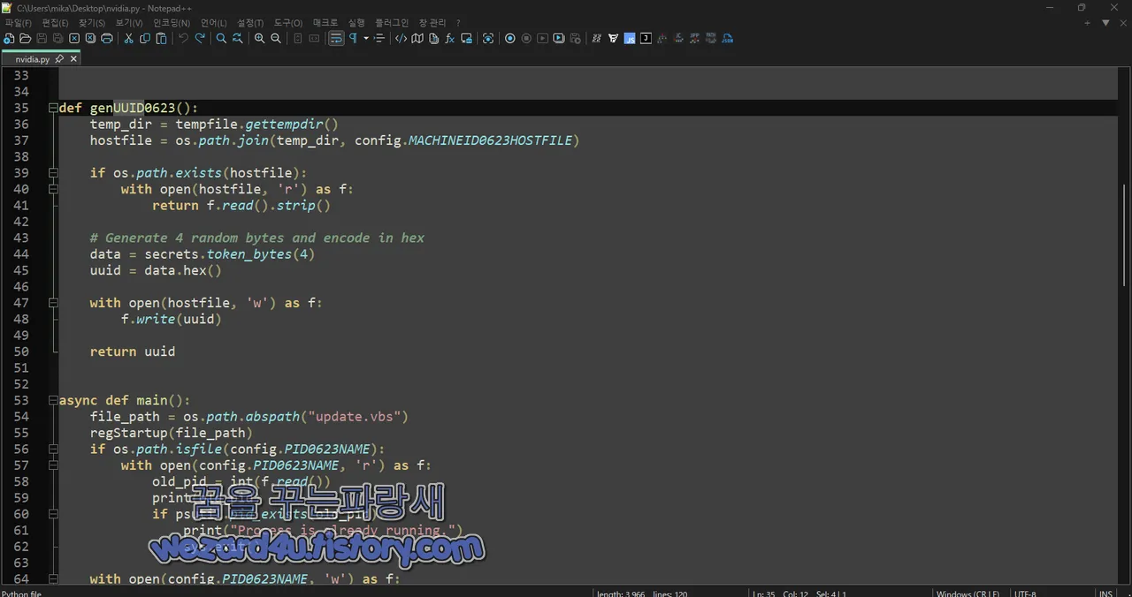Click the Print toolbar icon
This screenshot has height=597, width=1132.
[x=107, y=39]
